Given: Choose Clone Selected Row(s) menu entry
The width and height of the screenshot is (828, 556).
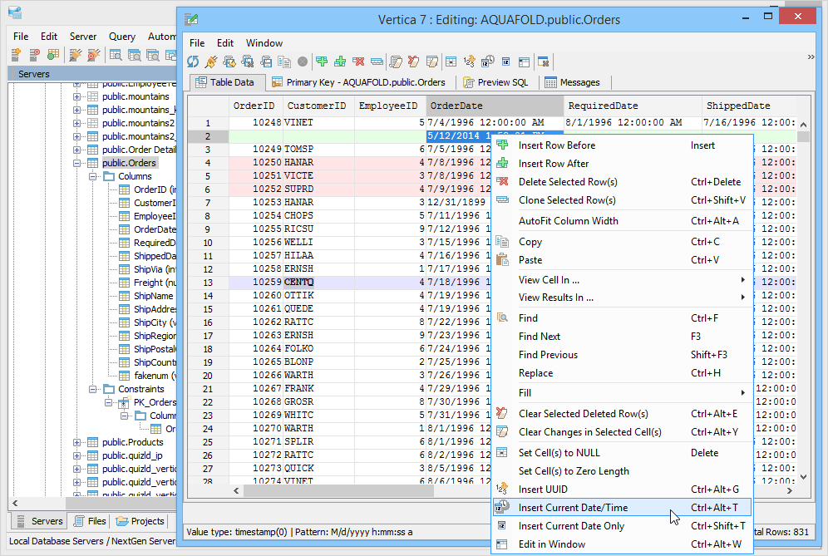Looking at the screenshot, I should click(622, 200).
